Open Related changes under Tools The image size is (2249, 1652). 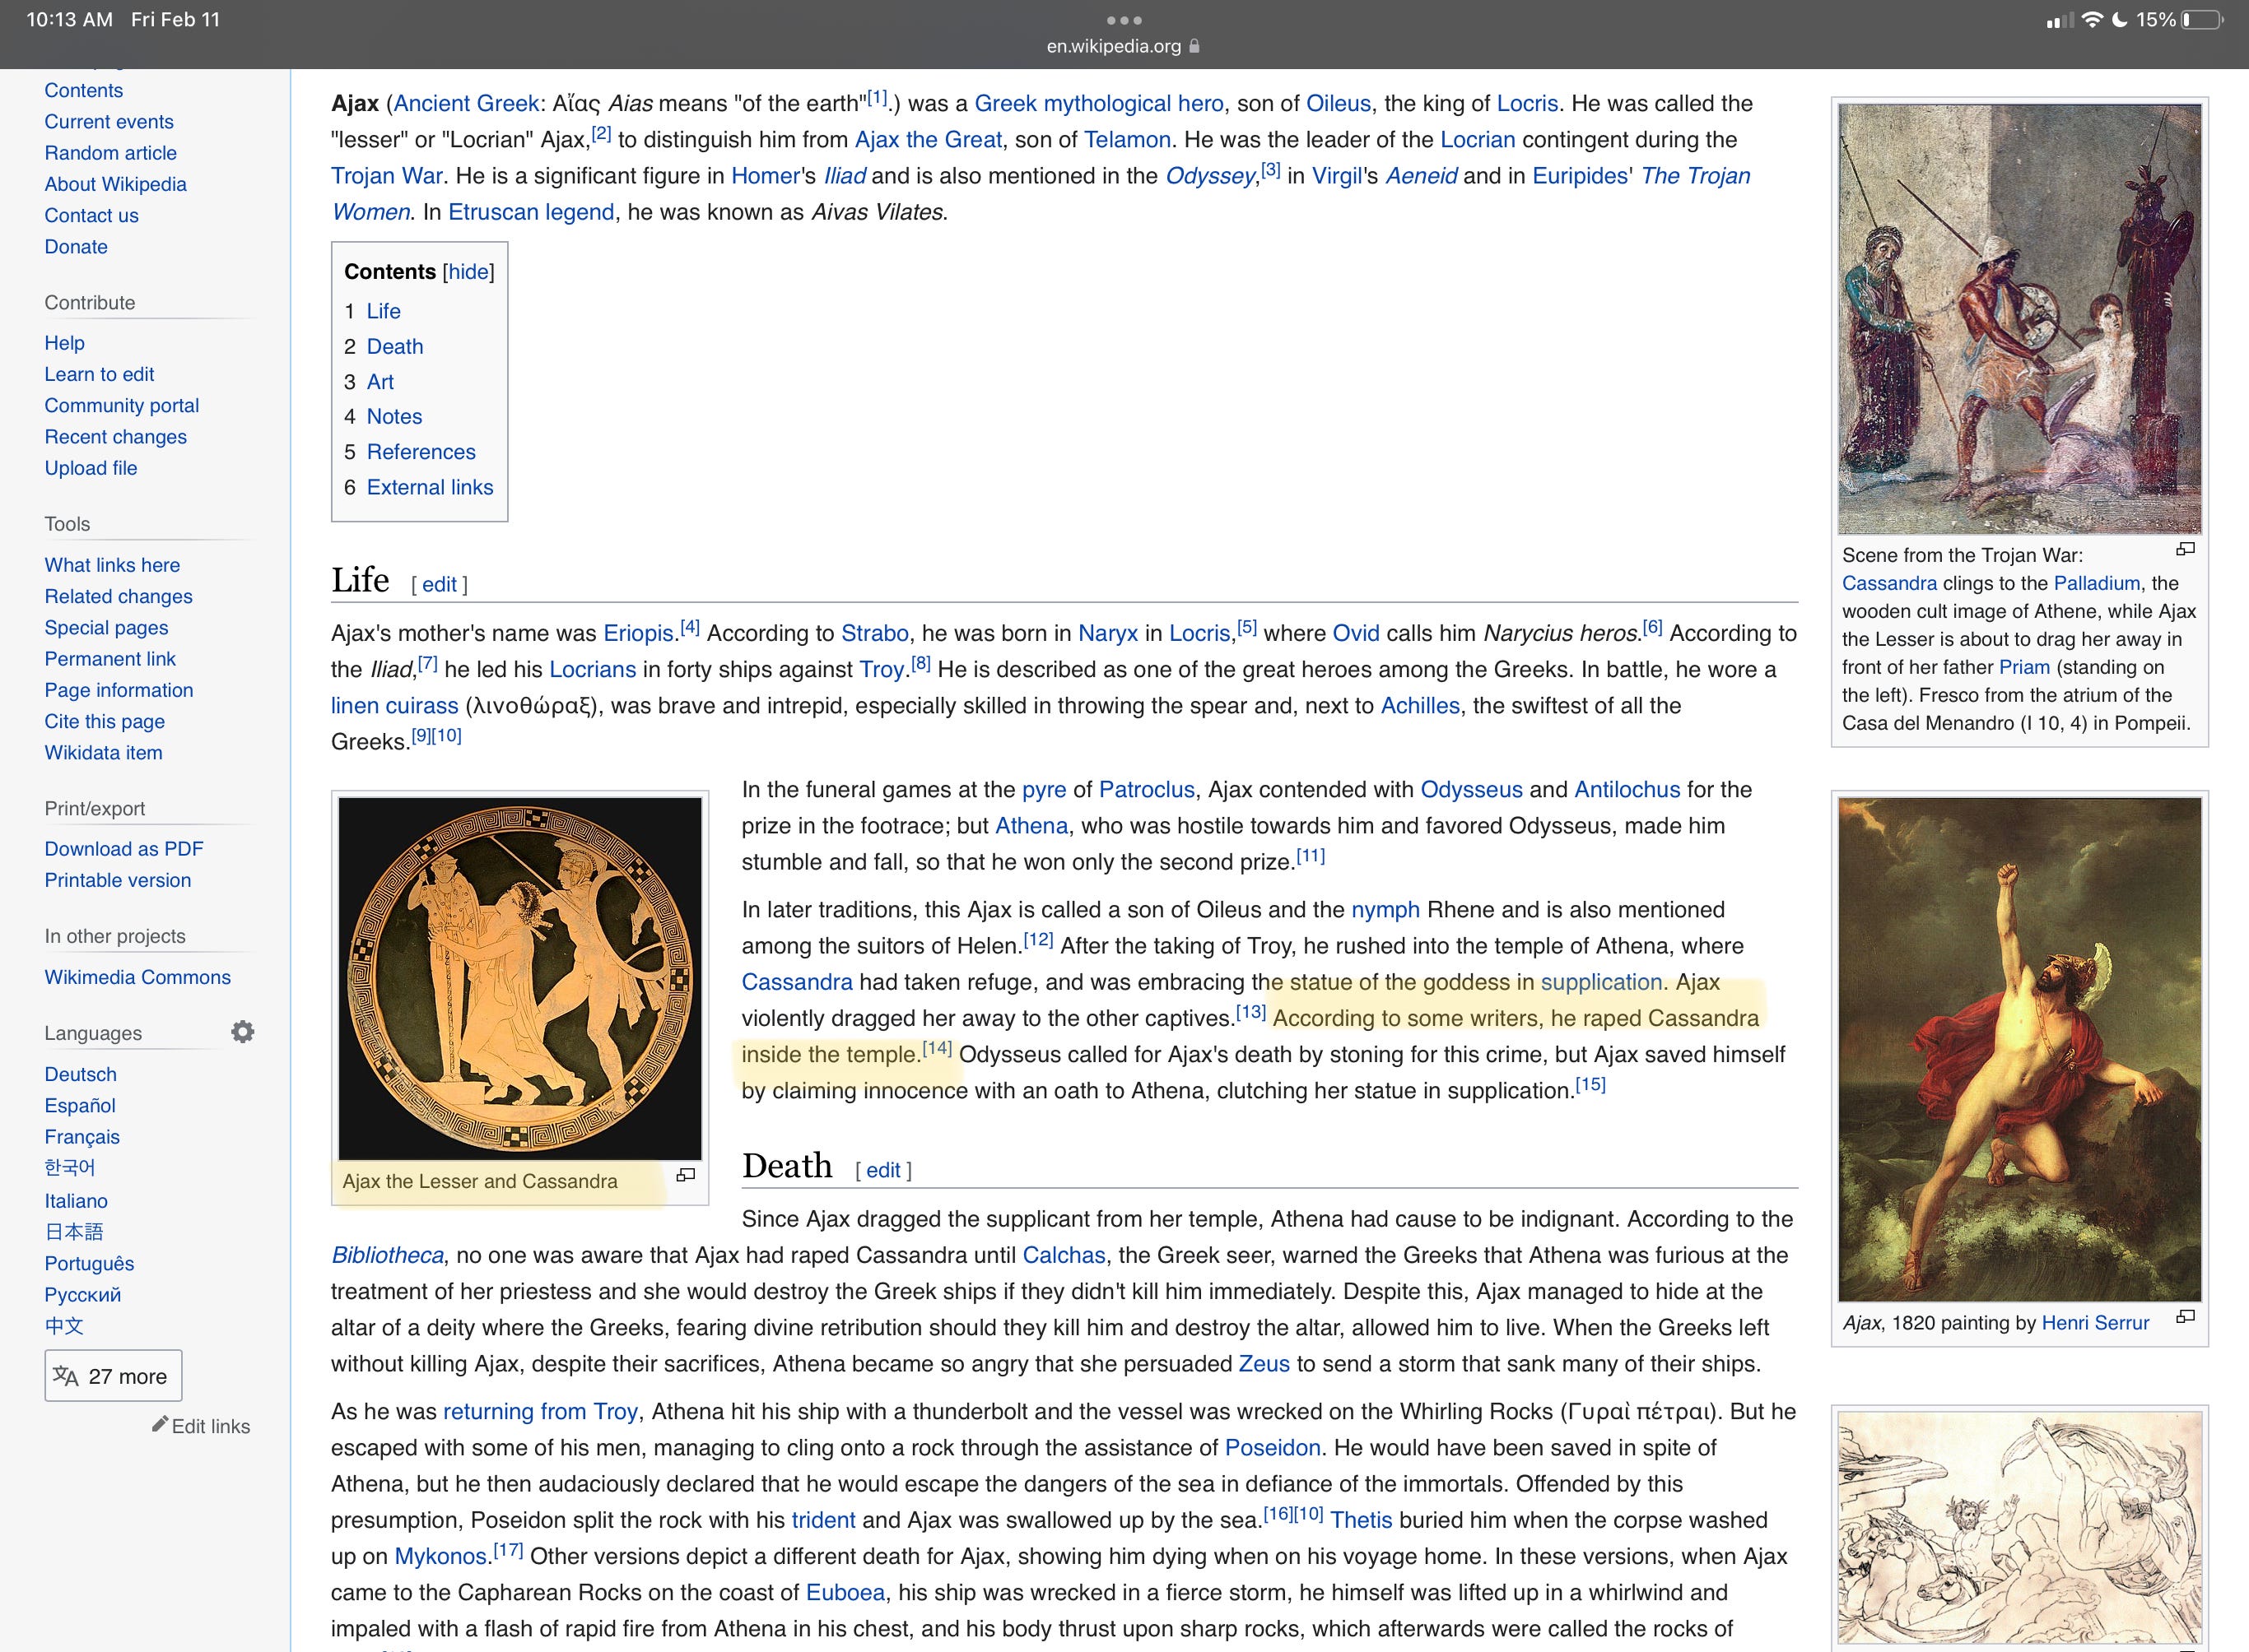tap(118, 597)
